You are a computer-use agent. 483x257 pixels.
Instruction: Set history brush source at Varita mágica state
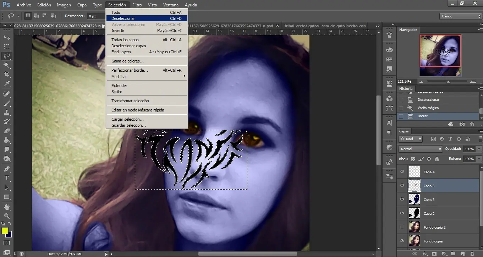point(401,108)
